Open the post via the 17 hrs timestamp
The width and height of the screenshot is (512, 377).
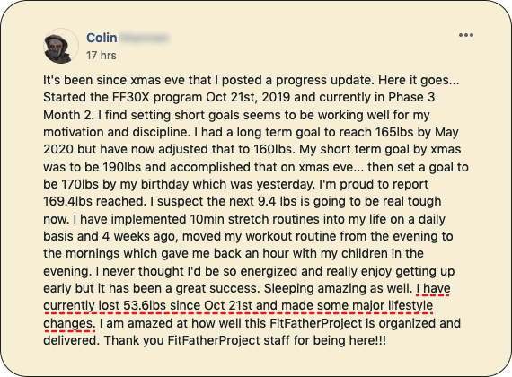click(102, 55)
